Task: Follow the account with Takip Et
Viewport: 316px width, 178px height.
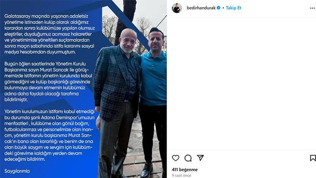Action: tap(234, 8)
